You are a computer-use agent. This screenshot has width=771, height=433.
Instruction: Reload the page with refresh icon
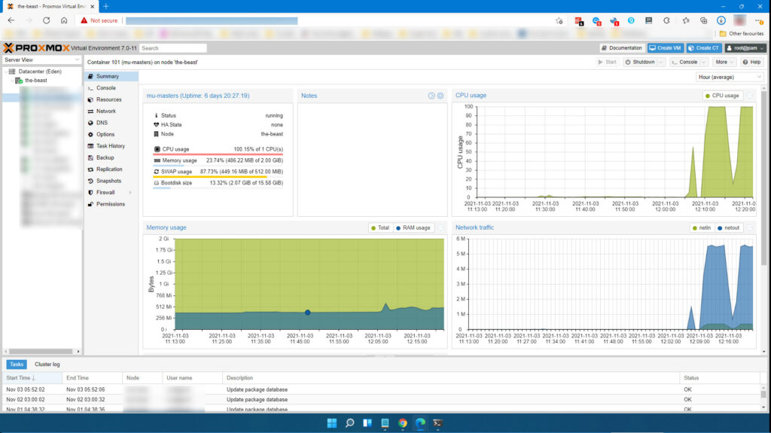click(x=46, y=20)
